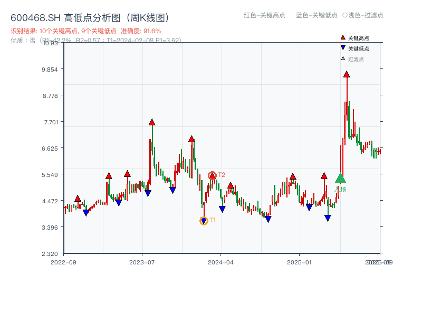Click the first blue down arrow near 2022-09
This screenshot has height=316, width=422.
[87, 212]
